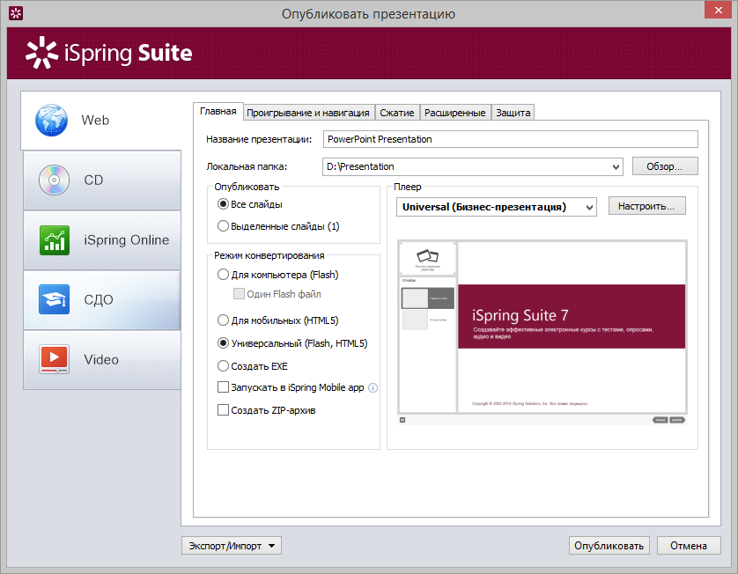Image resolution: width=738 pixels, height=574 pixels.
Task: Toggle 'Один Flash файл' checkbox
Action: click(239, 294)
